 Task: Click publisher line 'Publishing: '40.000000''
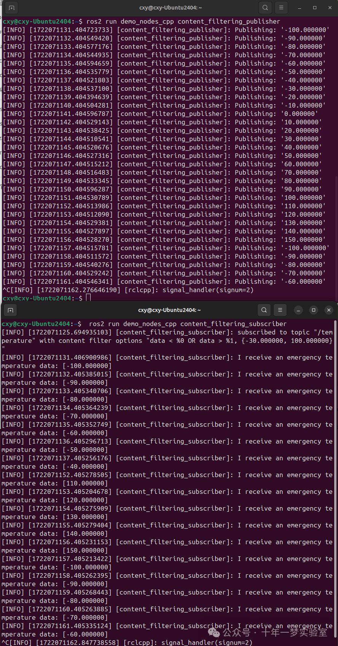click(x=162, y=147)
